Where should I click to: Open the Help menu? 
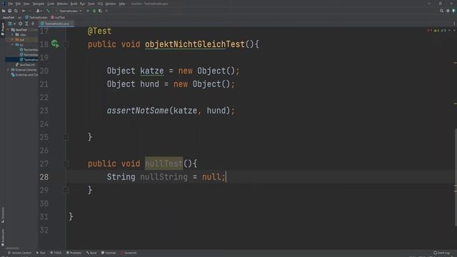tap(122, 4)
